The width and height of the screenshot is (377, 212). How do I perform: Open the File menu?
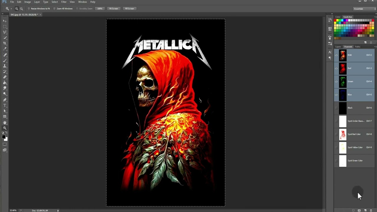tap(12, 2)
